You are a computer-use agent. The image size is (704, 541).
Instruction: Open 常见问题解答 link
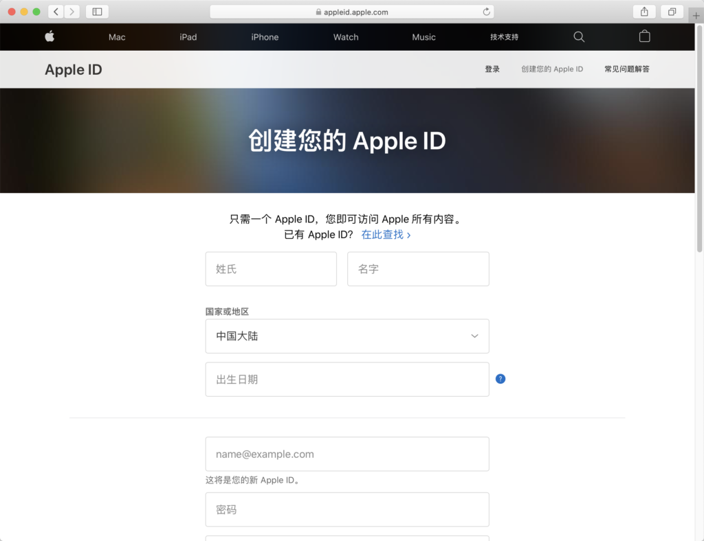626,69
